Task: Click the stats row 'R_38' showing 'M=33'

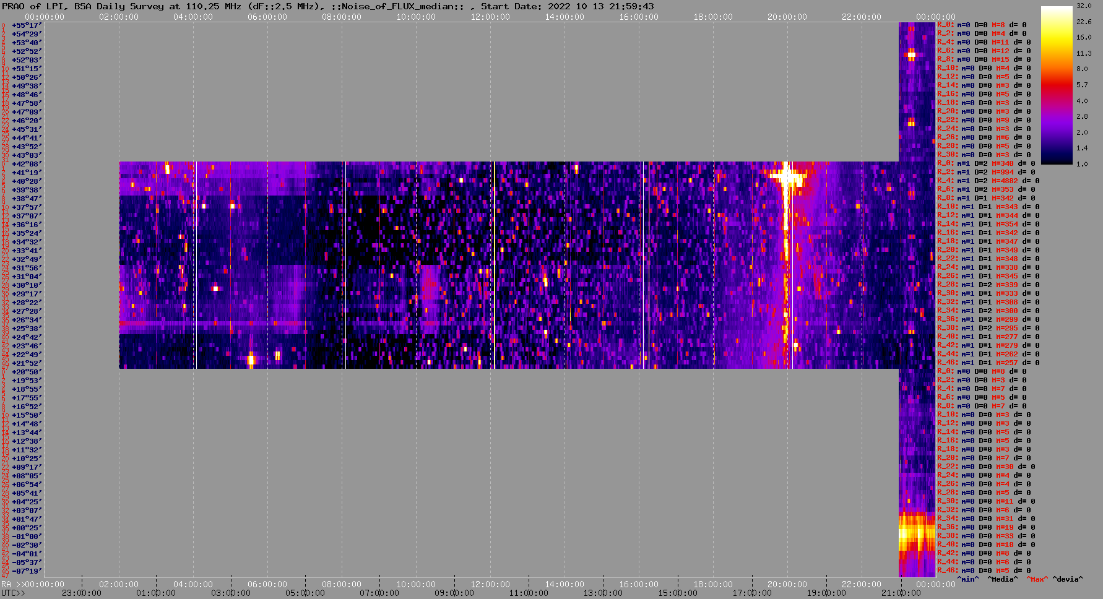Action: coord(986,537)
